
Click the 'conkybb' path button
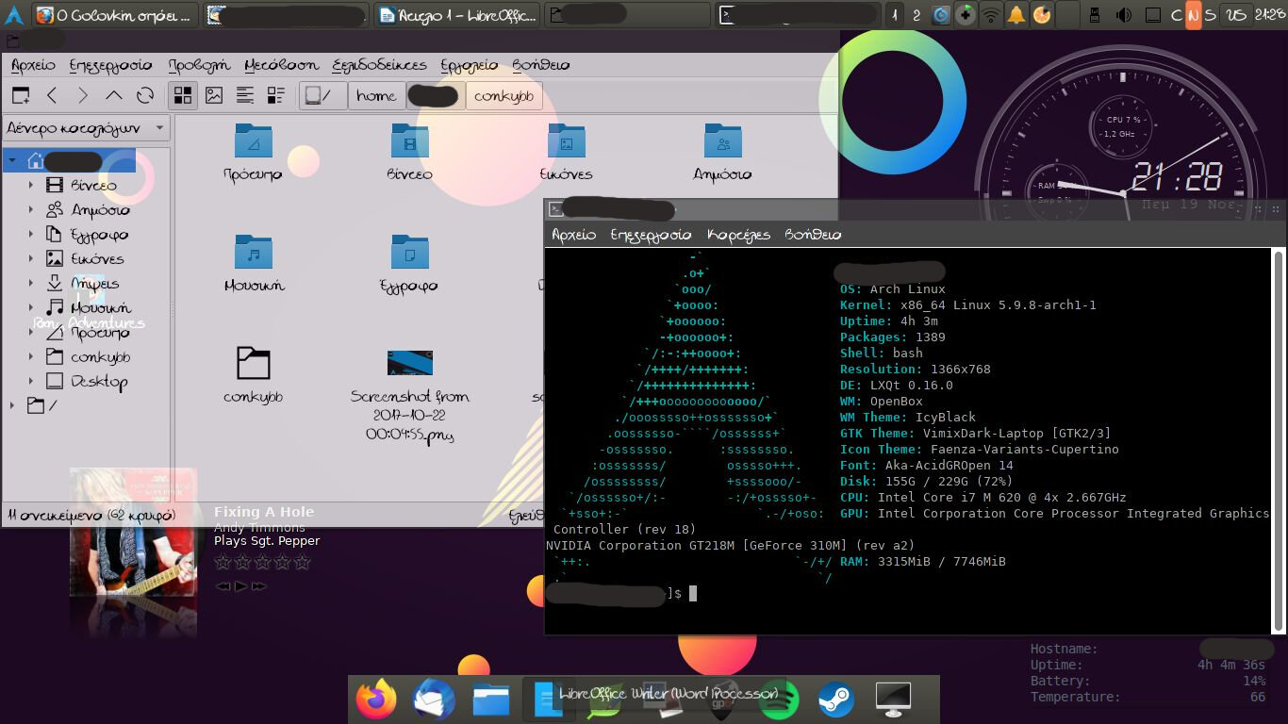(504, 95)
